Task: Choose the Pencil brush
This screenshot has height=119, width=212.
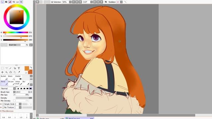Action: click(4, 83)
